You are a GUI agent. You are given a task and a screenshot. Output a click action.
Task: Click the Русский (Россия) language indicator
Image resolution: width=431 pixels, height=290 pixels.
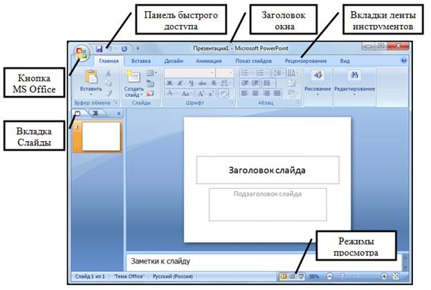click(173, 277)
